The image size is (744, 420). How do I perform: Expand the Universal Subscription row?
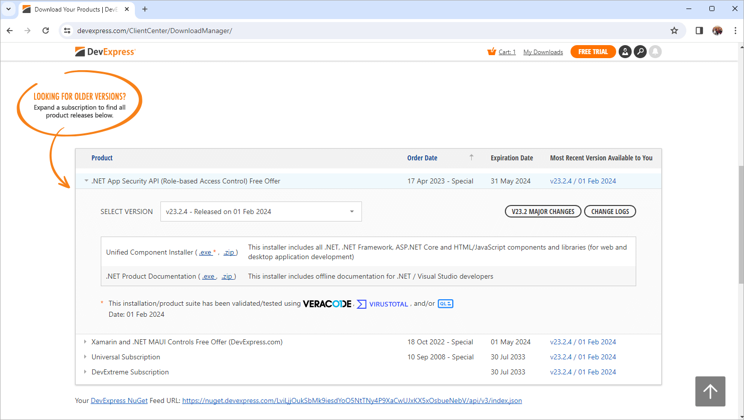(x=85, y=357)
